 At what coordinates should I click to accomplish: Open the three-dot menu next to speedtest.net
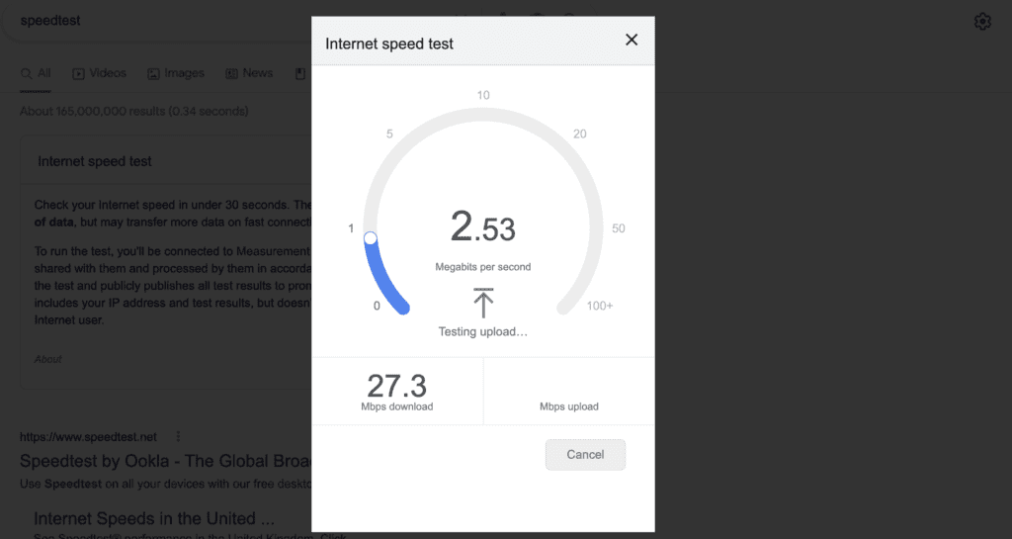(178, 437)
